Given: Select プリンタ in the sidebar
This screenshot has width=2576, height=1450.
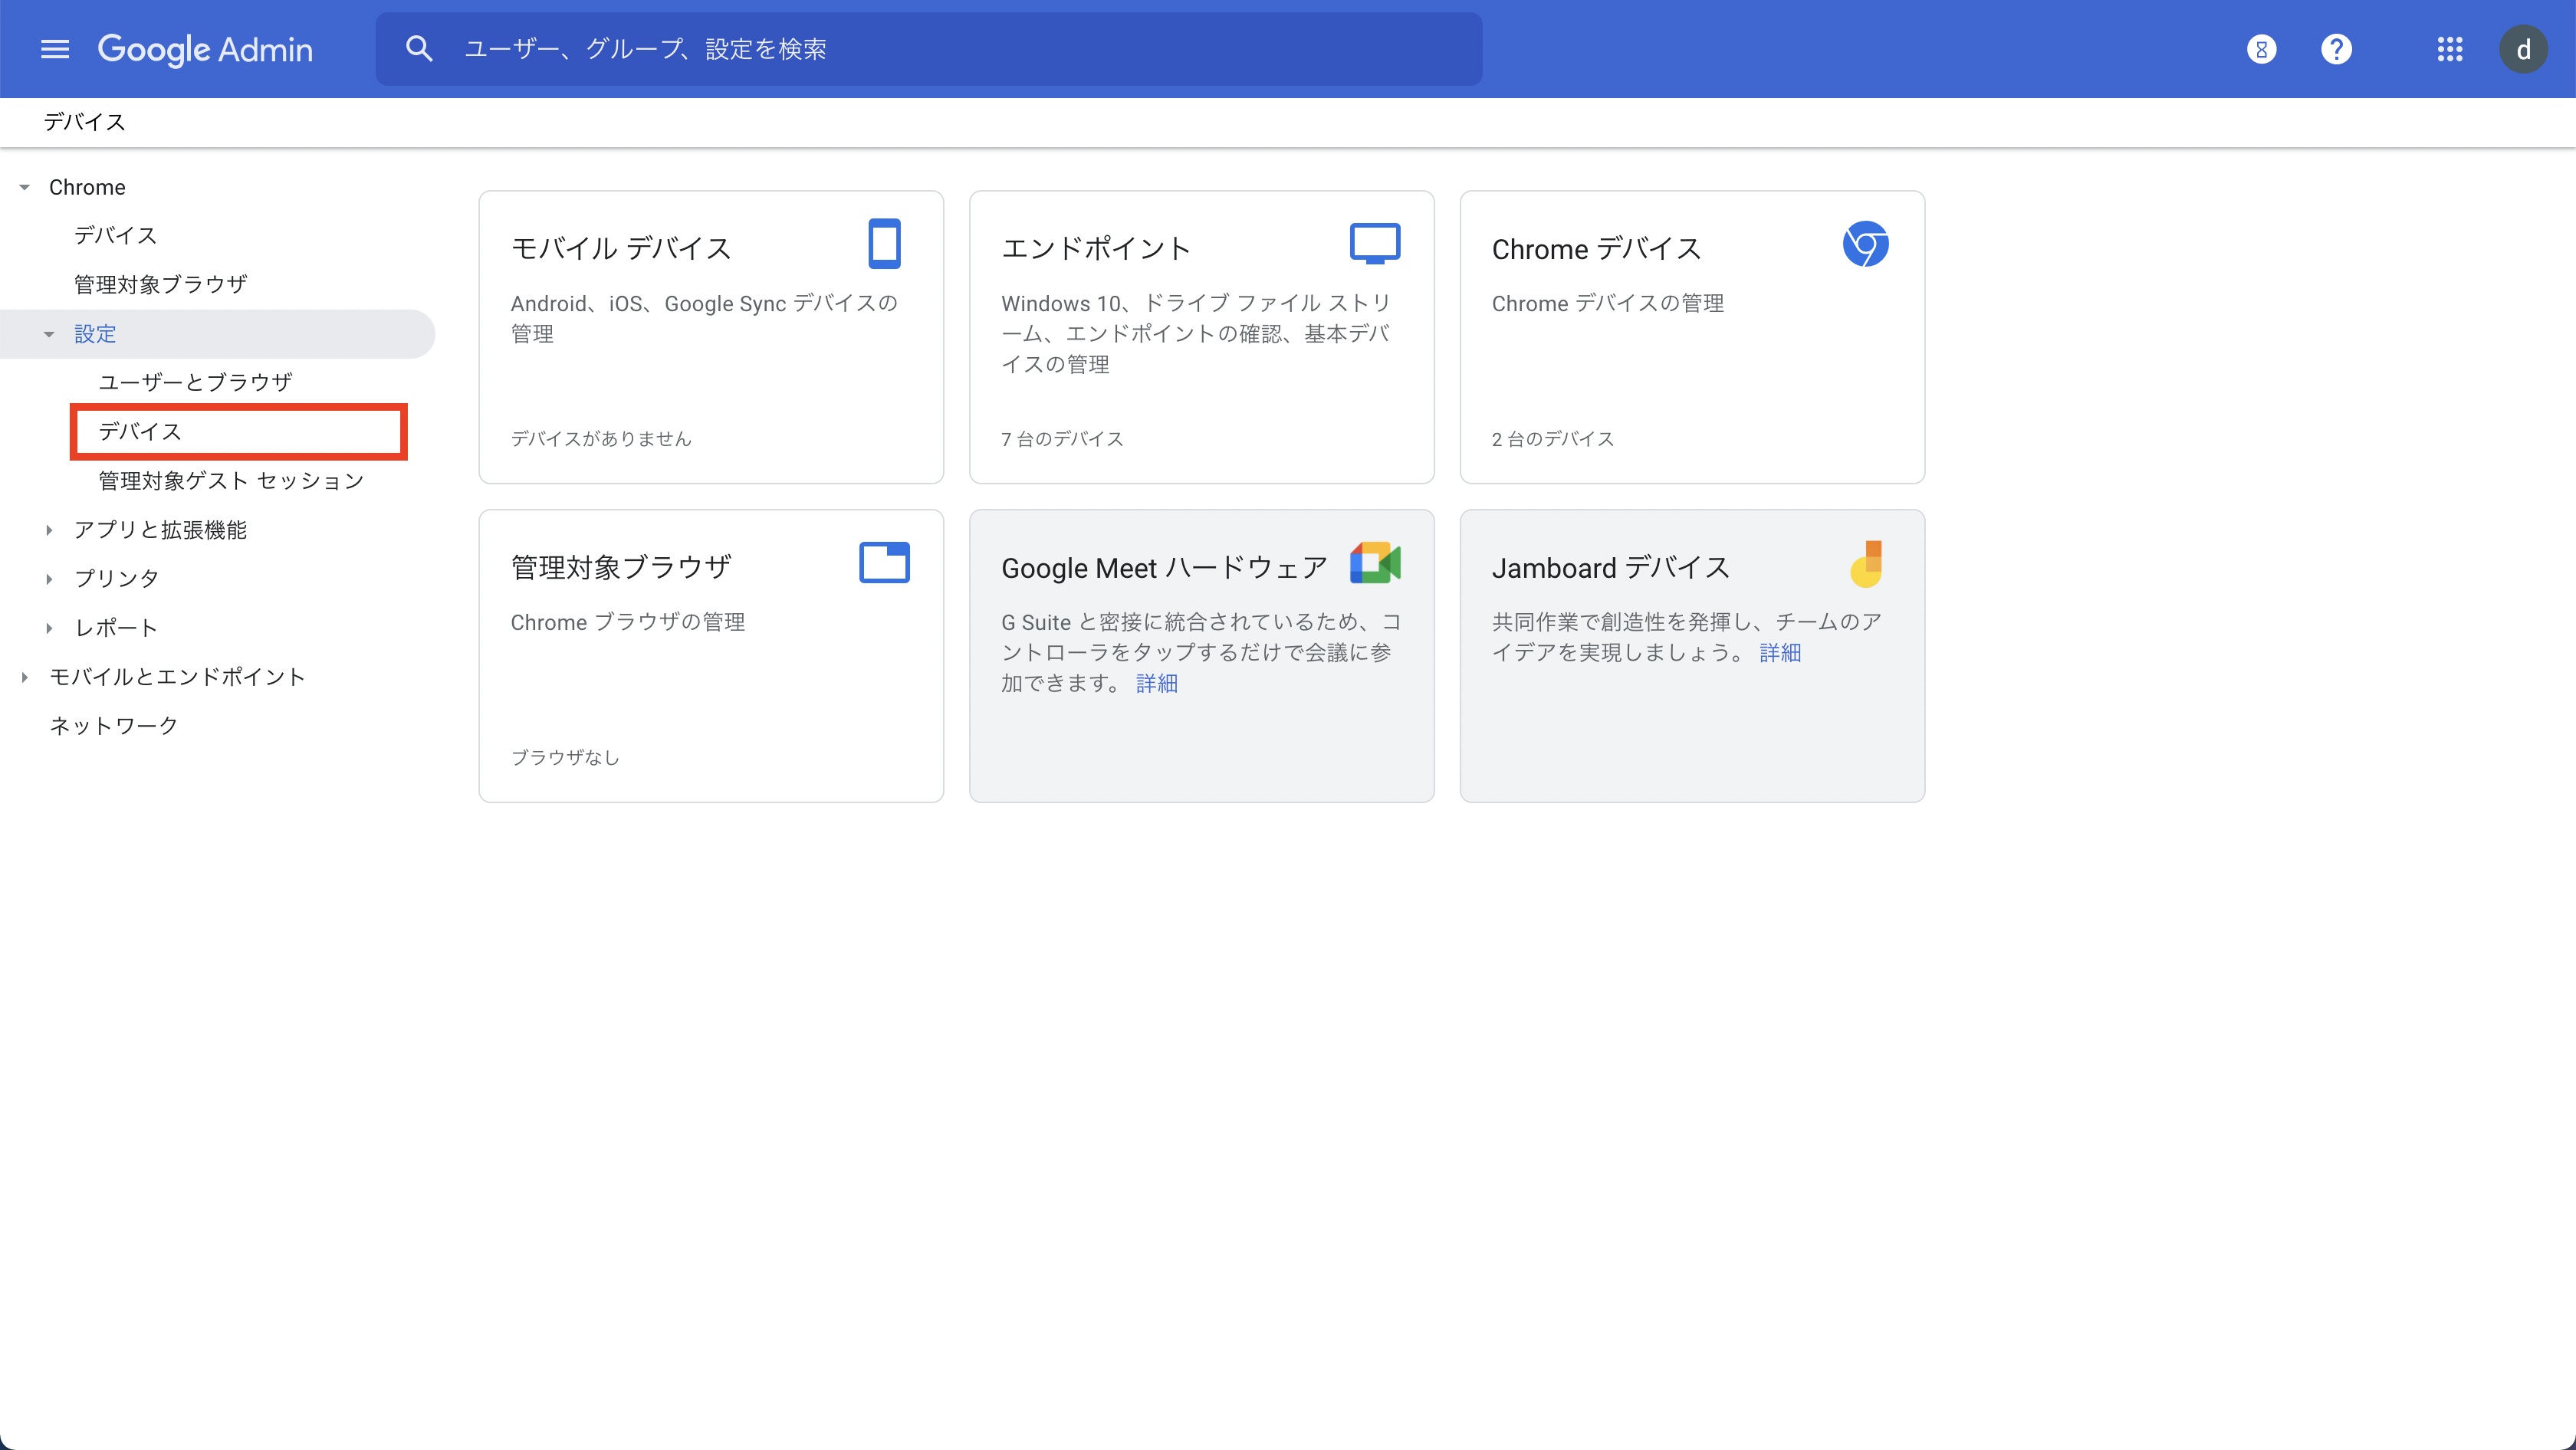Looking at the screenshot, I should 116,579.
